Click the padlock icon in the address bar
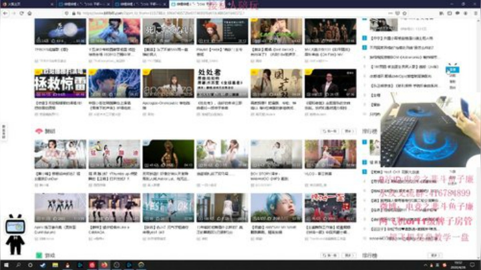 (x=73, y=13)
